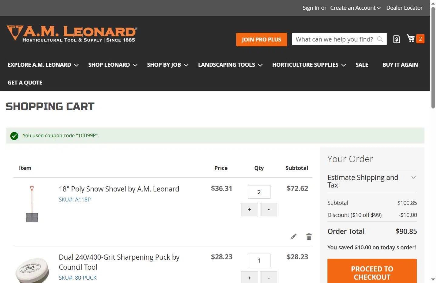
Task: Click the -$10.00 discount amount
Action: (x=407, y=215)
